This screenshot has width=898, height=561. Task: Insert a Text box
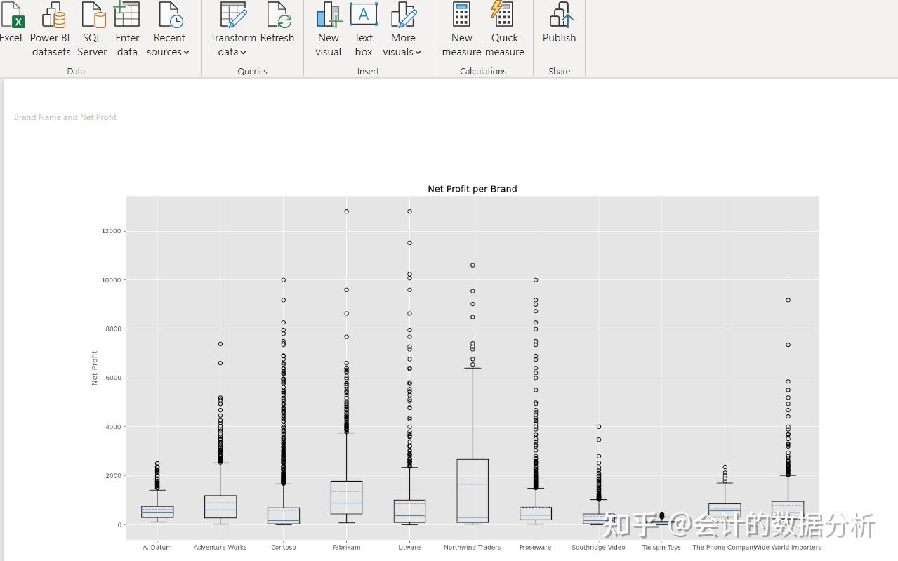tap(364, 29)
